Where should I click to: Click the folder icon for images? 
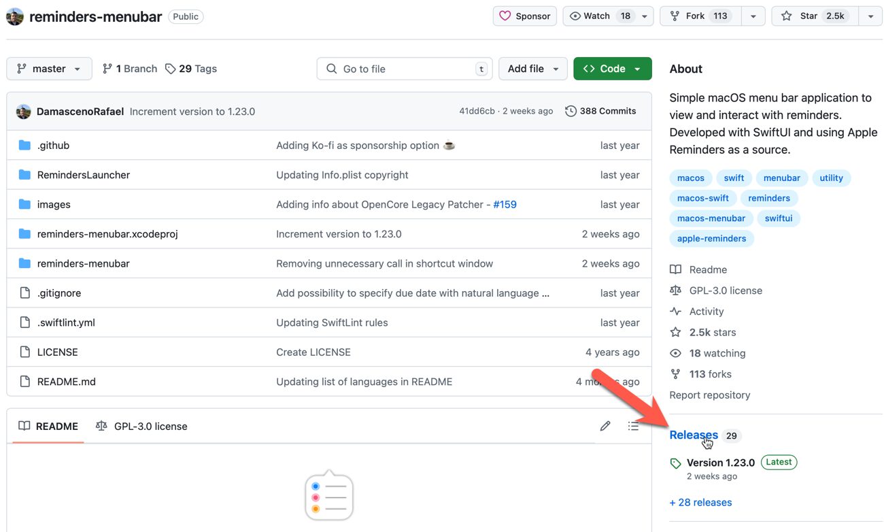click(25, 204)
